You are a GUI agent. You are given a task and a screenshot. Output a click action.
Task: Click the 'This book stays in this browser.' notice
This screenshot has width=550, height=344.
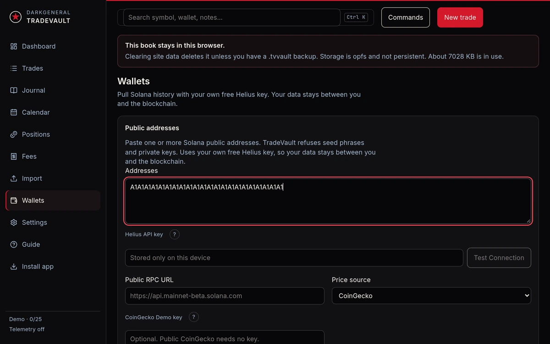tap(175, 45)
